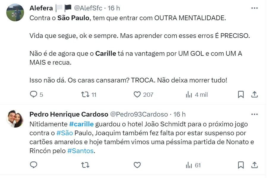Like Pedro Henrique Cardoso's tweet
Viewport: 267px width, 178px height.
point(137,165)
